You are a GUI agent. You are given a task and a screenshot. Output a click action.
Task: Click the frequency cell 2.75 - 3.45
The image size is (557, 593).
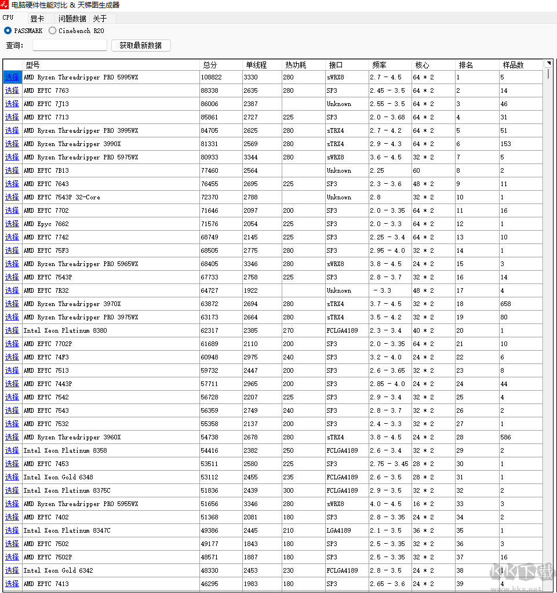[389, 464]
